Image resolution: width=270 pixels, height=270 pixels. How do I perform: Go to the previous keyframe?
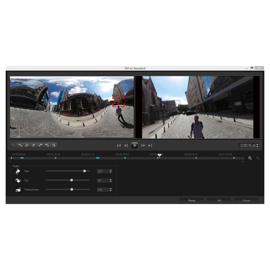click(x=40, y=145)
